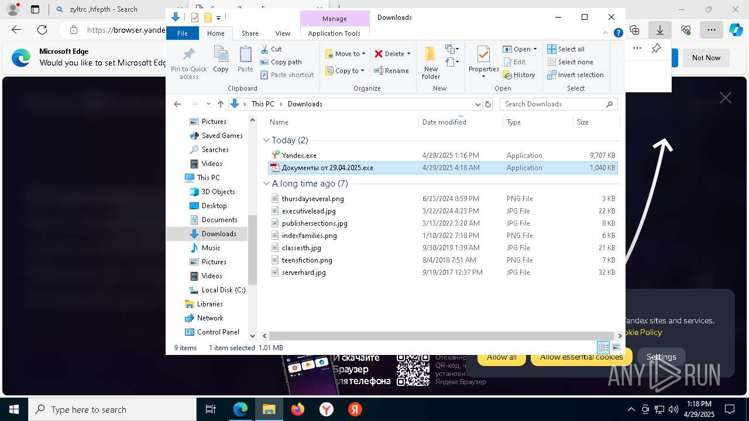Click Pin to Quick access icon
This screenshot has width=749, height=421.
(188, 63)
